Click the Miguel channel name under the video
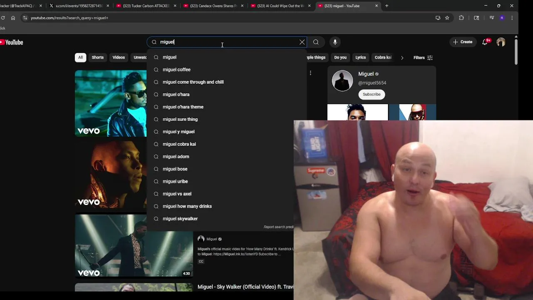533x300 pixels. [x=212, y=239]
